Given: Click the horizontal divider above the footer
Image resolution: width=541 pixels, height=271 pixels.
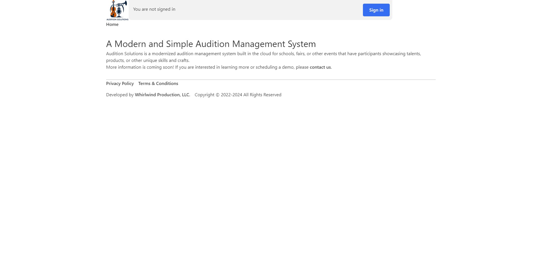Looking at the screenshot, I should click(271, 80).
